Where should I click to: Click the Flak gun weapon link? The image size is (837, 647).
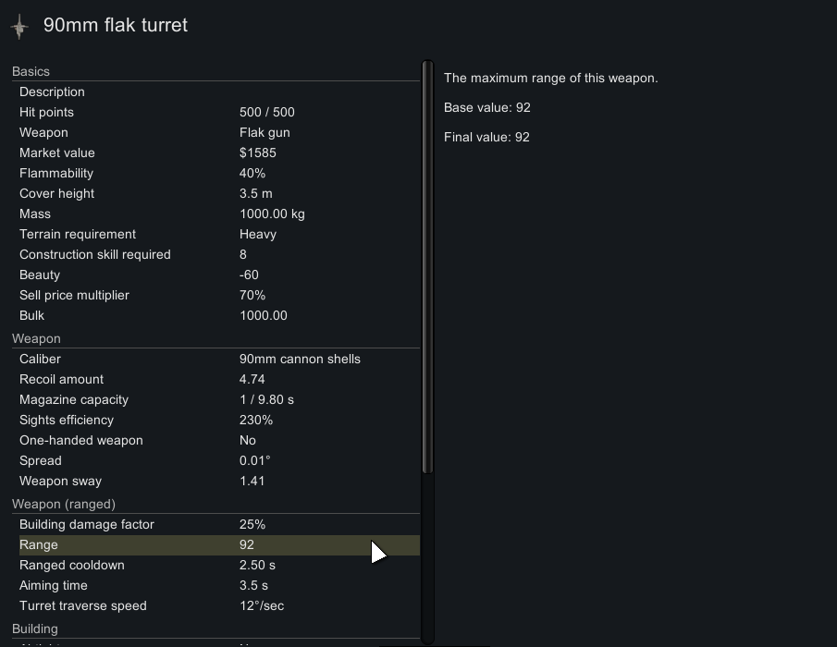pos(265,132)
